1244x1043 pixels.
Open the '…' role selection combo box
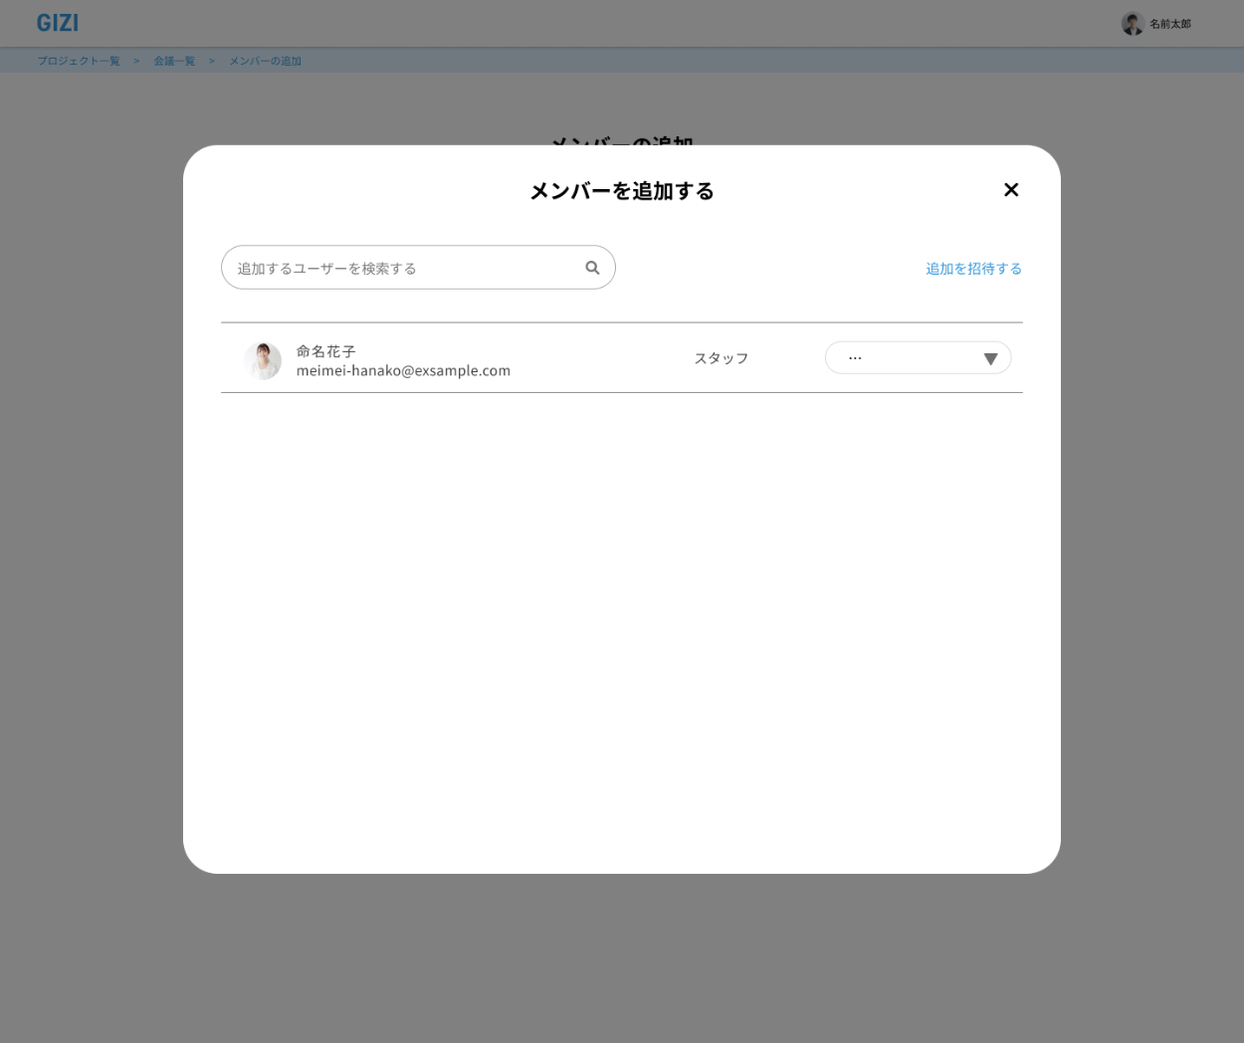[906, 358]
